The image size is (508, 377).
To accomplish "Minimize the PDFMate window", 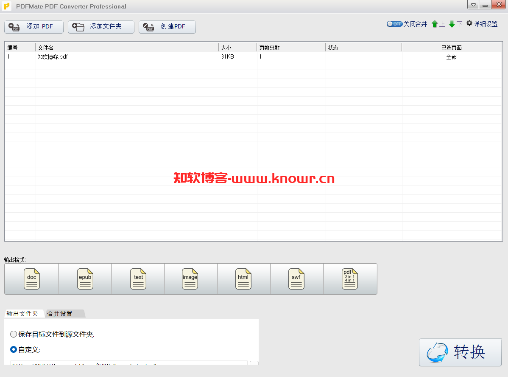I will coord(485,5).
